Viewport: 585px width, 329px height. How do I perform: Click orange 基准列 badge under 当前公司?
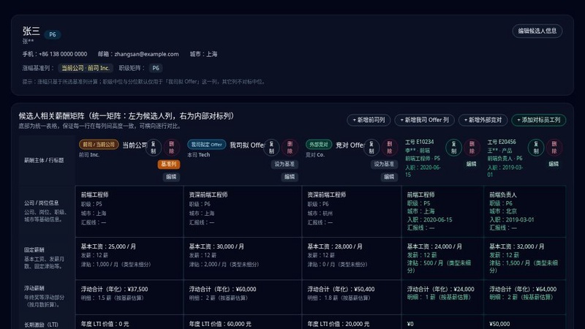coord(169,164)
